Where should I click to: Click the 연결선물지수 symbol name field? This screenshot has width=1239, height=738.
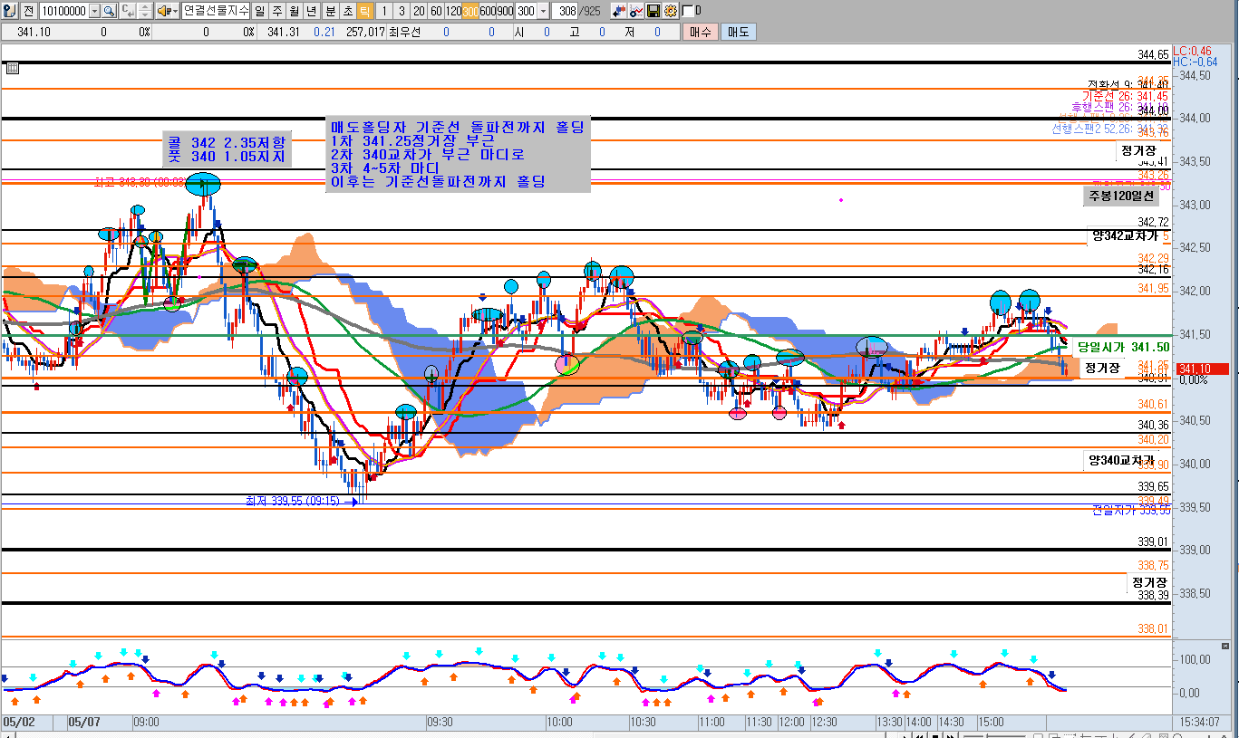[x=216, y=11]
